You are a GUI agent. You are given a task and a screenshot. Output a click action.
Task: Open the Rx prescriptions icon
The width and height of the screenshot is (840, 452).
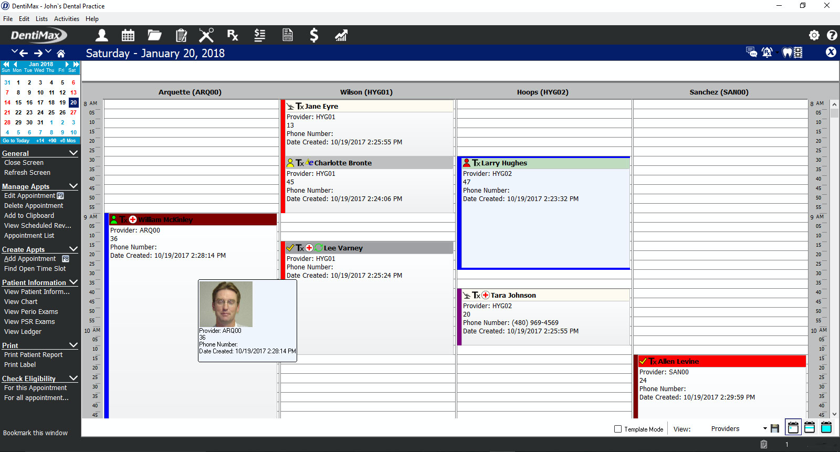pyautogui.click(x=233, y=35)
